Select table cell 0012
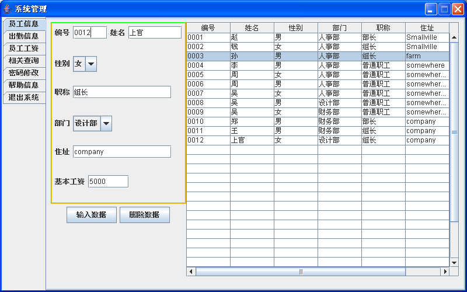Screen dimensions: 467x292 [x=208, y=140]
